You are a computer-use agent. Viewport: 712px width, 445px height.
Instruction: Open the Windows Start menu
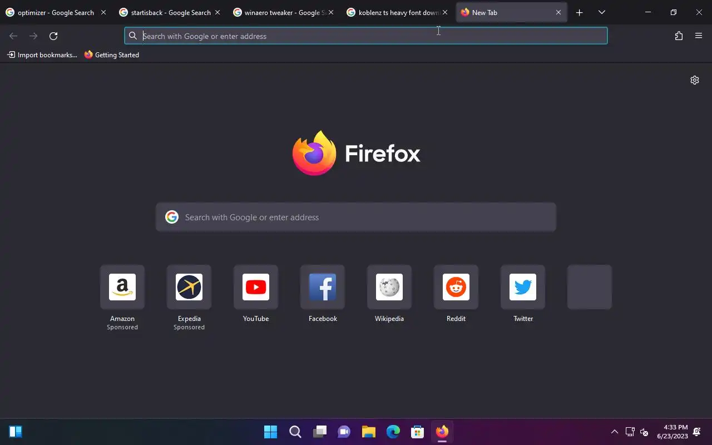(x=270, y=432)
